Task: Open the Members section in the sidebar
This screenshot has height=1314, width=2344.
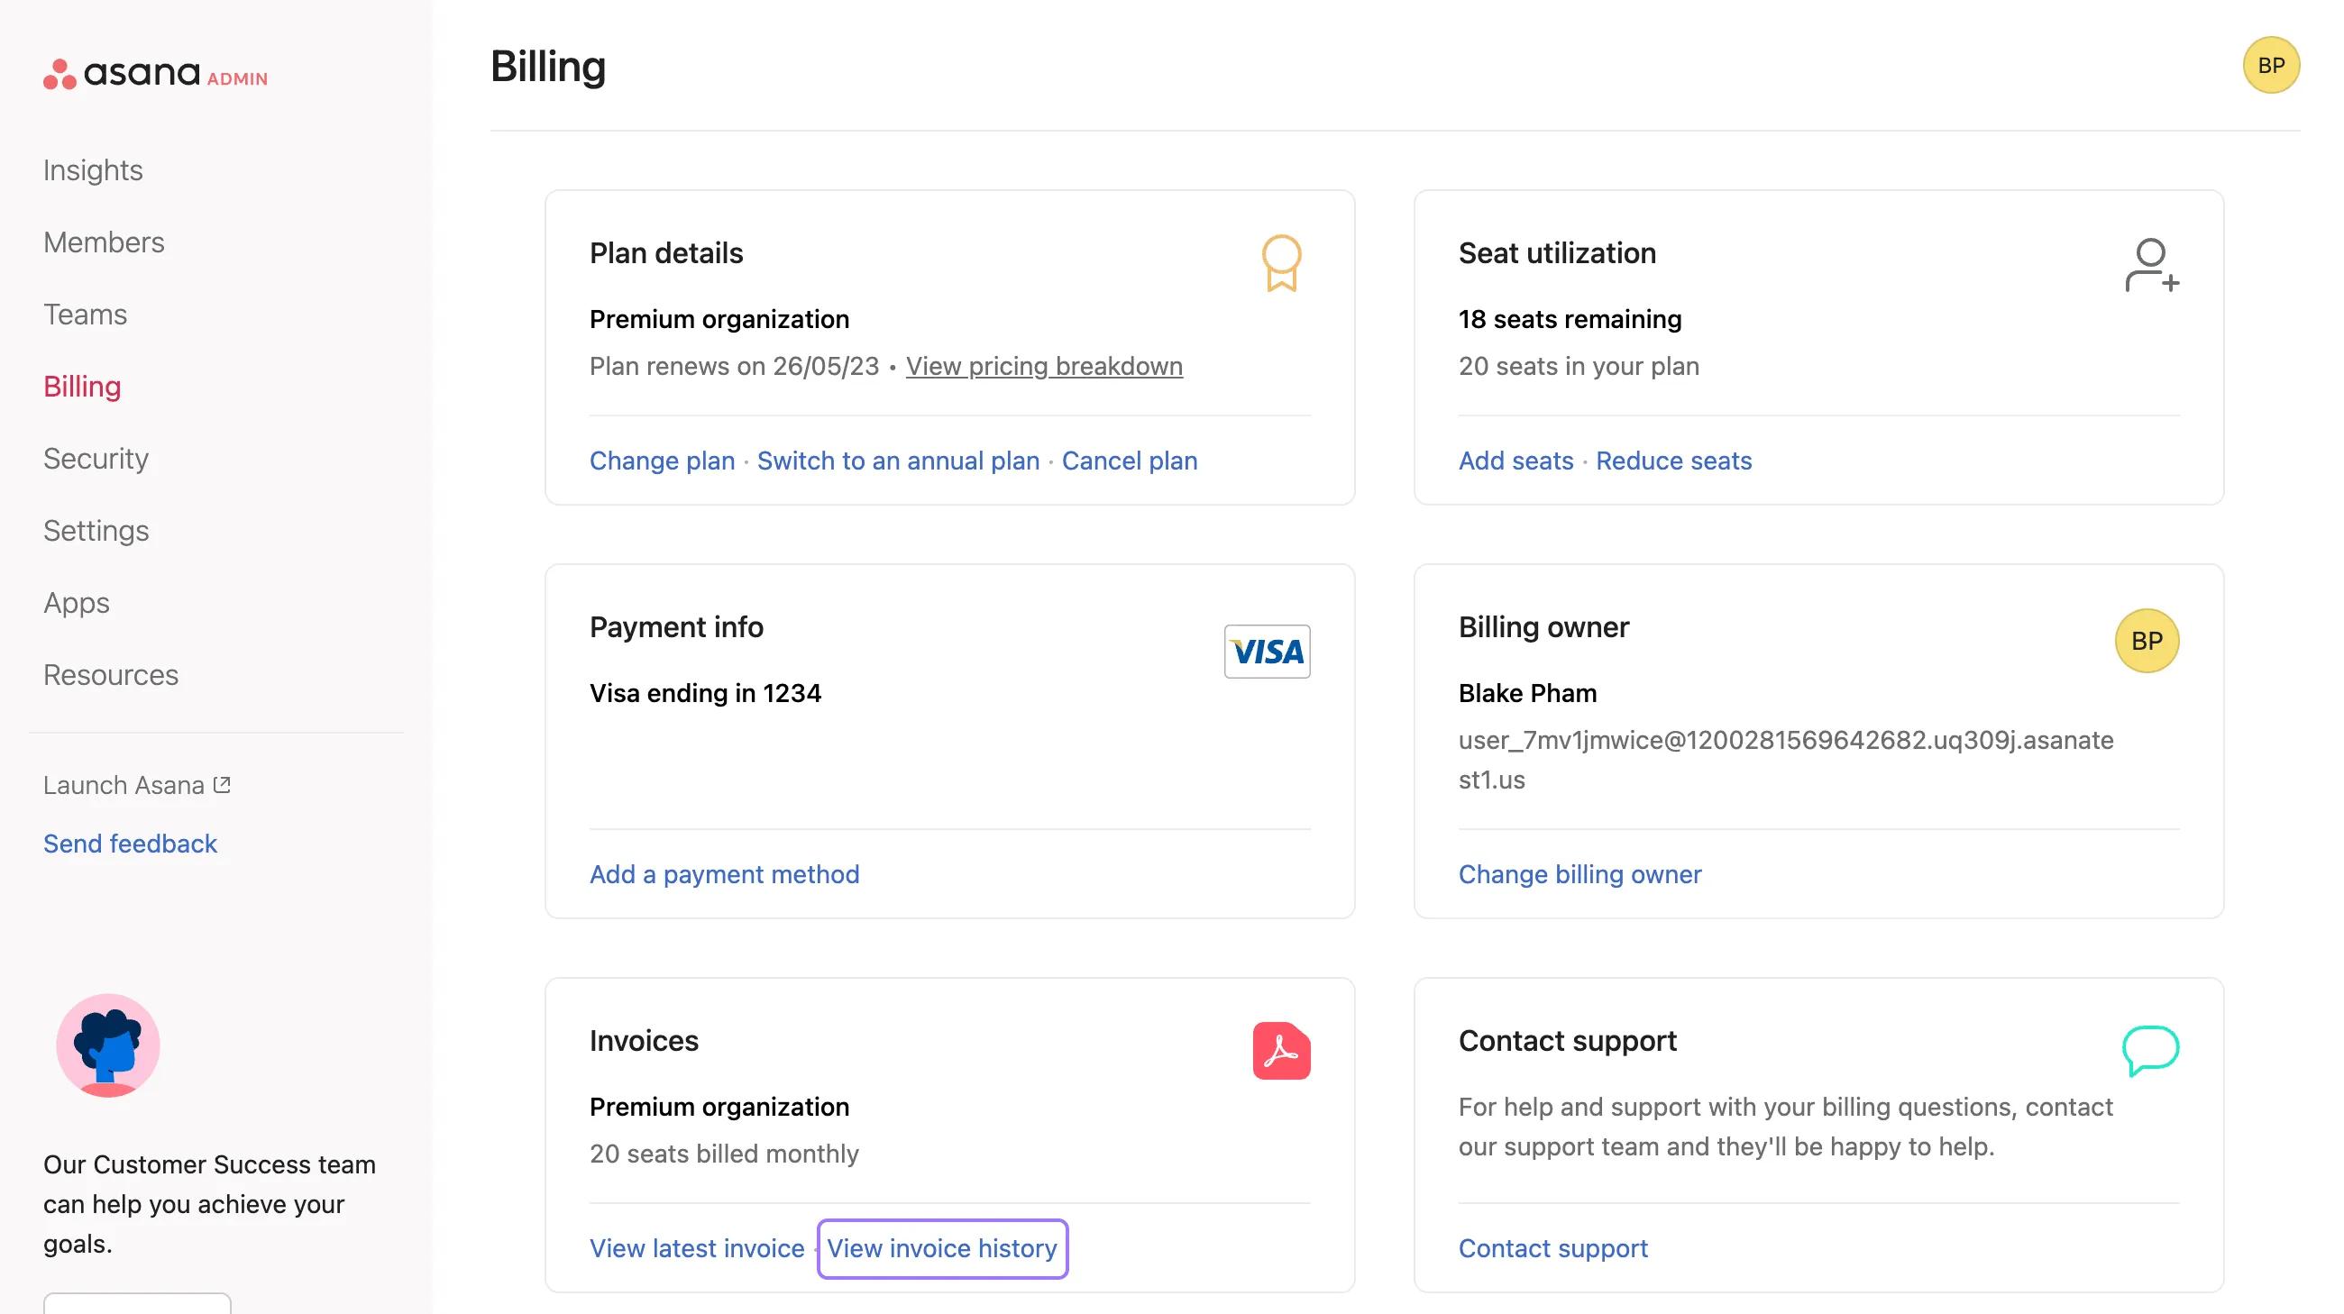Action: pyautogui.click(x=104, y=242)
